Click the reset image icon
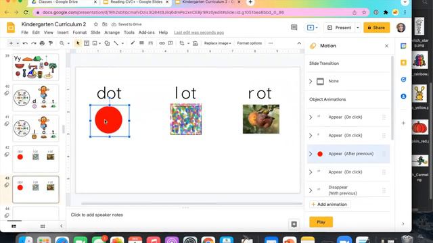 [196, 43]
